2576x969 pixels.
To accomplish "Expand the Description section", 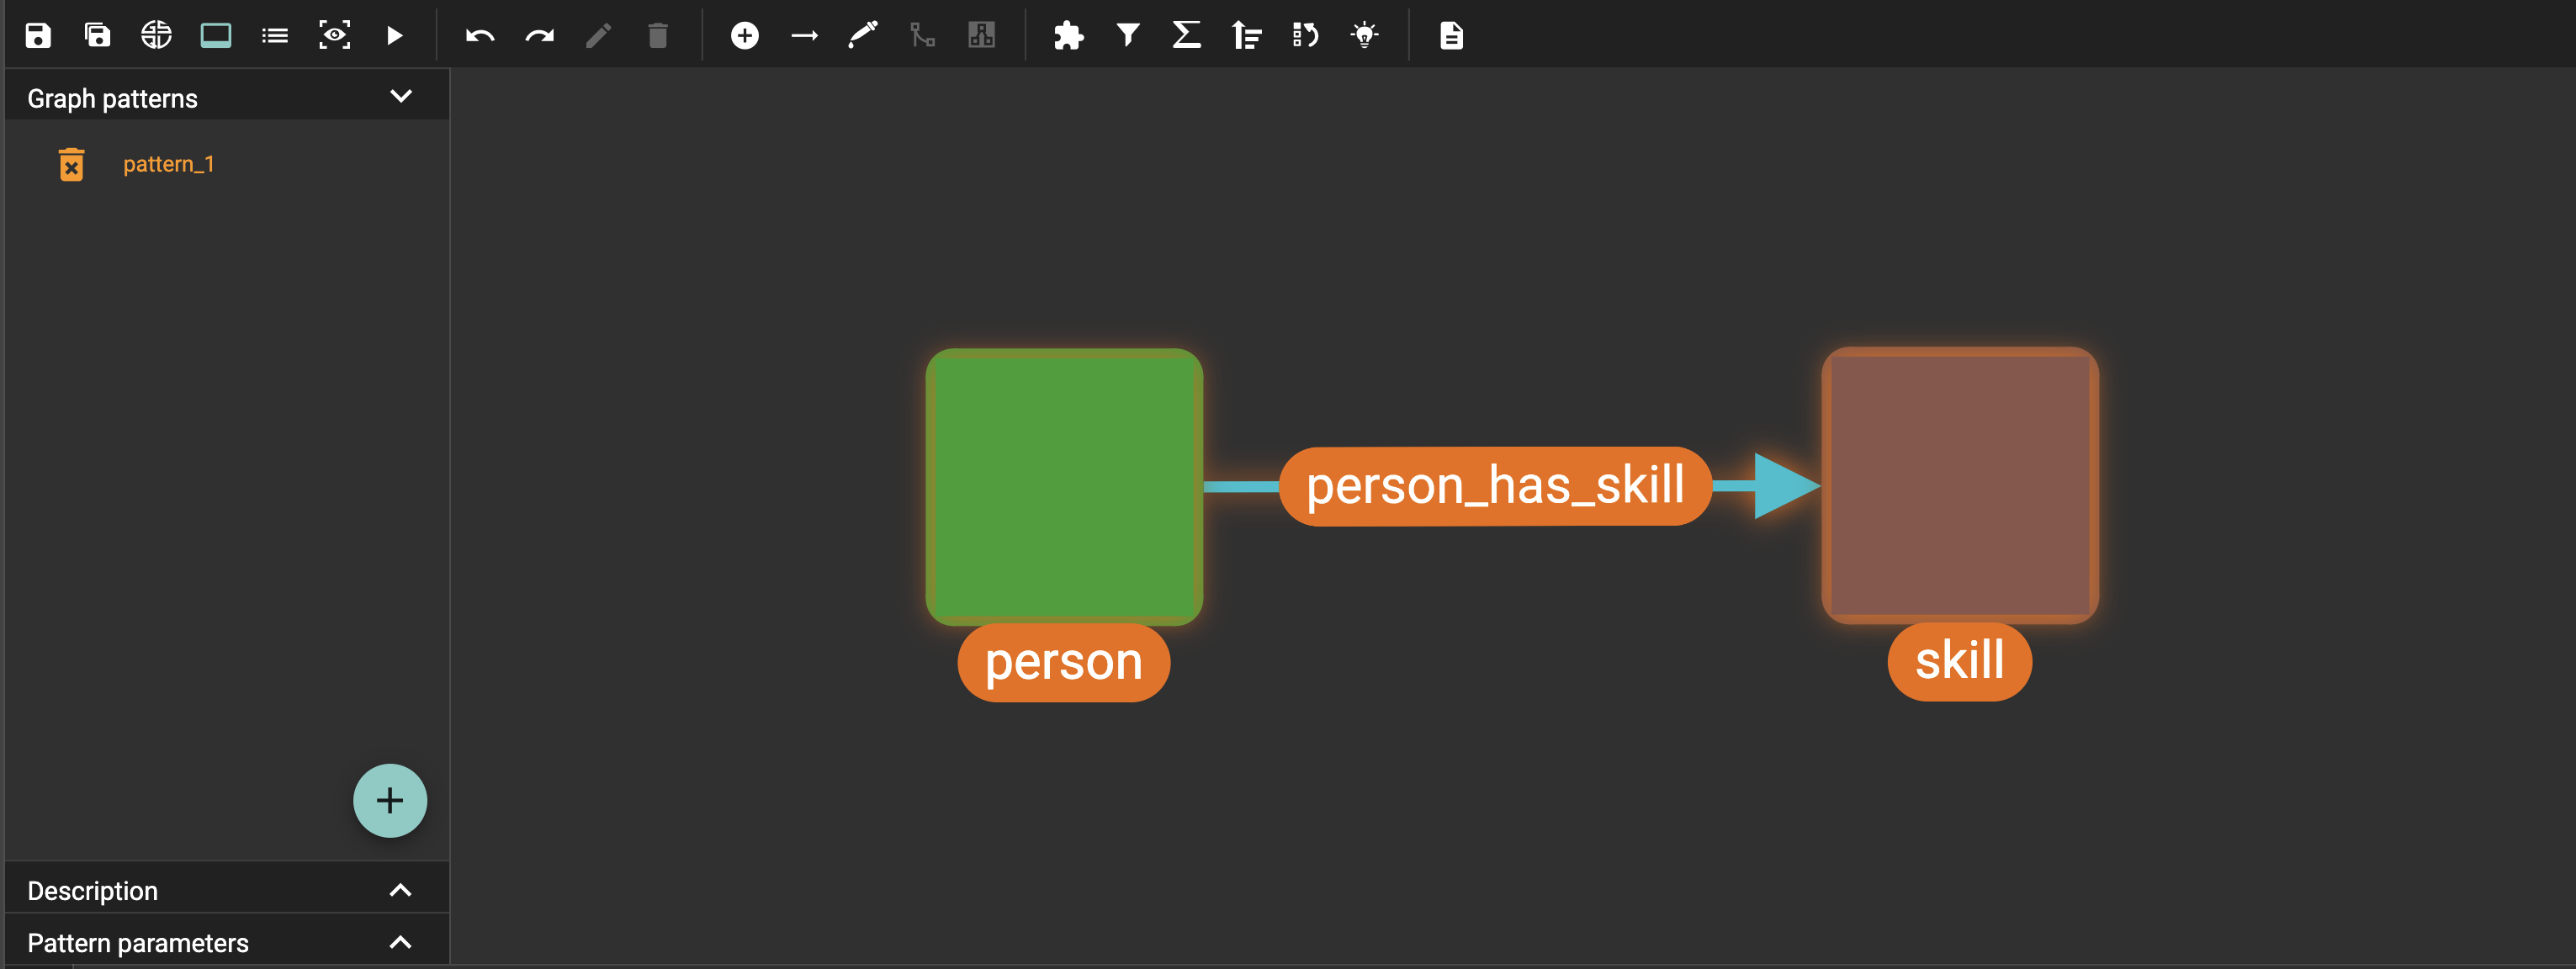I will click(x=401, y=890).
